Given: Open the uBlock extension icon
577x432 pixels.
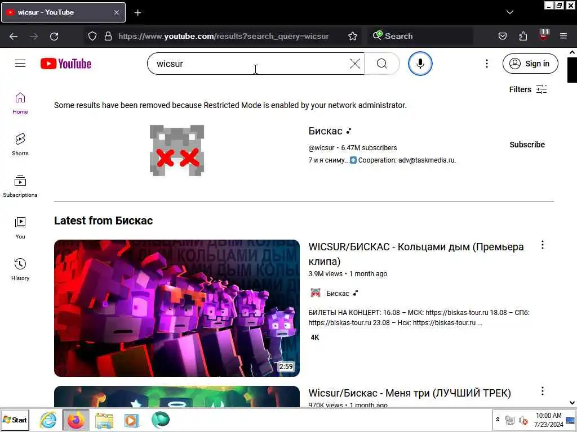Looking at the screenshot, I should (544, 35).
